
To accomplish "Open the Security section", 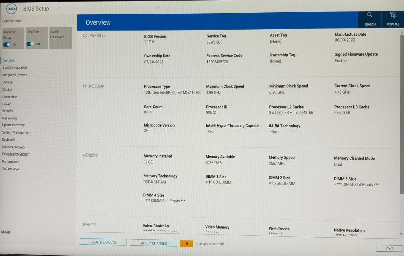I will coord(7,111).
